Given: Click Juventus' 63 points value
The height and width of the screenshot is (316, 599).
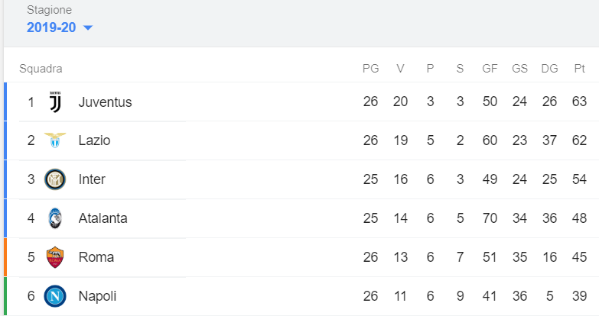Looking at the screenshot, I should 579,102.
